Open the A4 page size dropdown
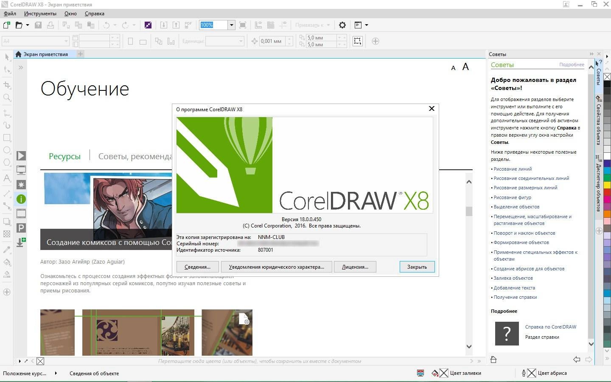 (66, 41)
